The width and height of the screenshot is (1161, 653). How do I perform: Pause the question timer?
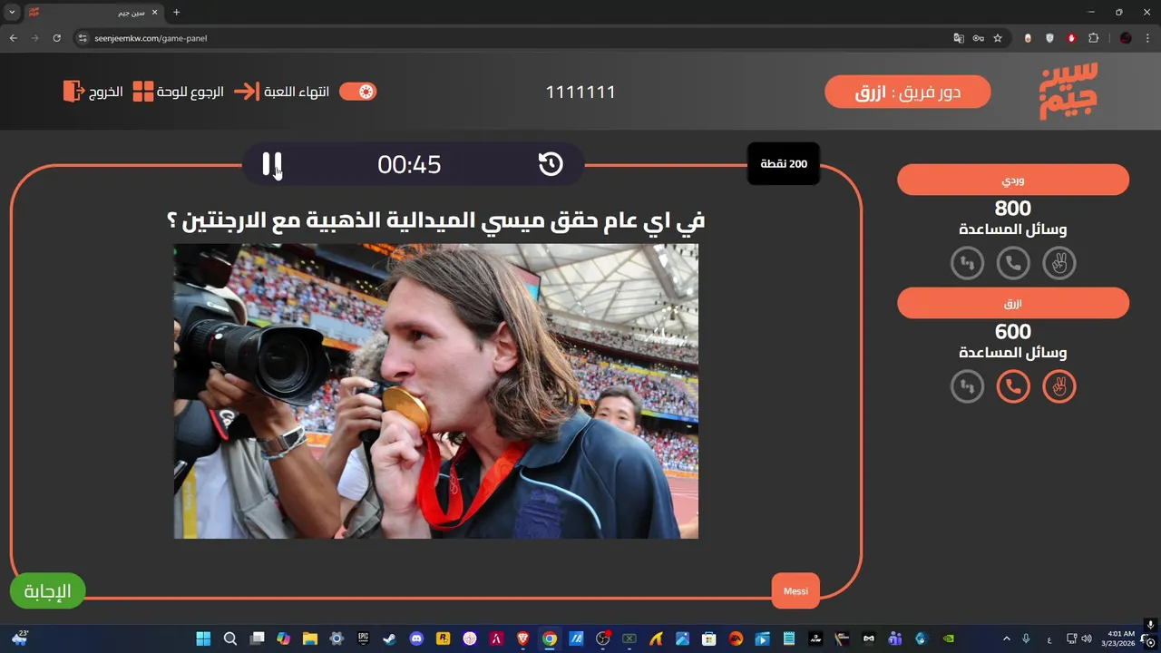[x=272, y=164]
